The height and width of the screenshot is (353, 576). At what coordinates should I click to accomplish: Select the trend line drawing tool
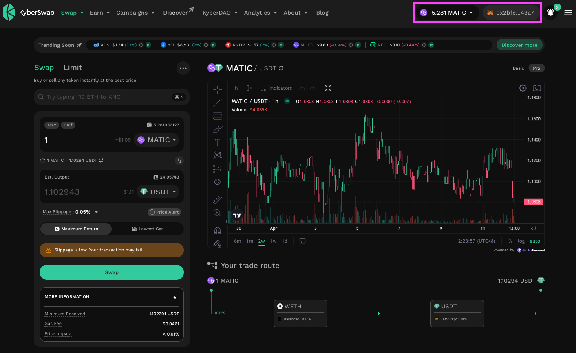point(218,103)
